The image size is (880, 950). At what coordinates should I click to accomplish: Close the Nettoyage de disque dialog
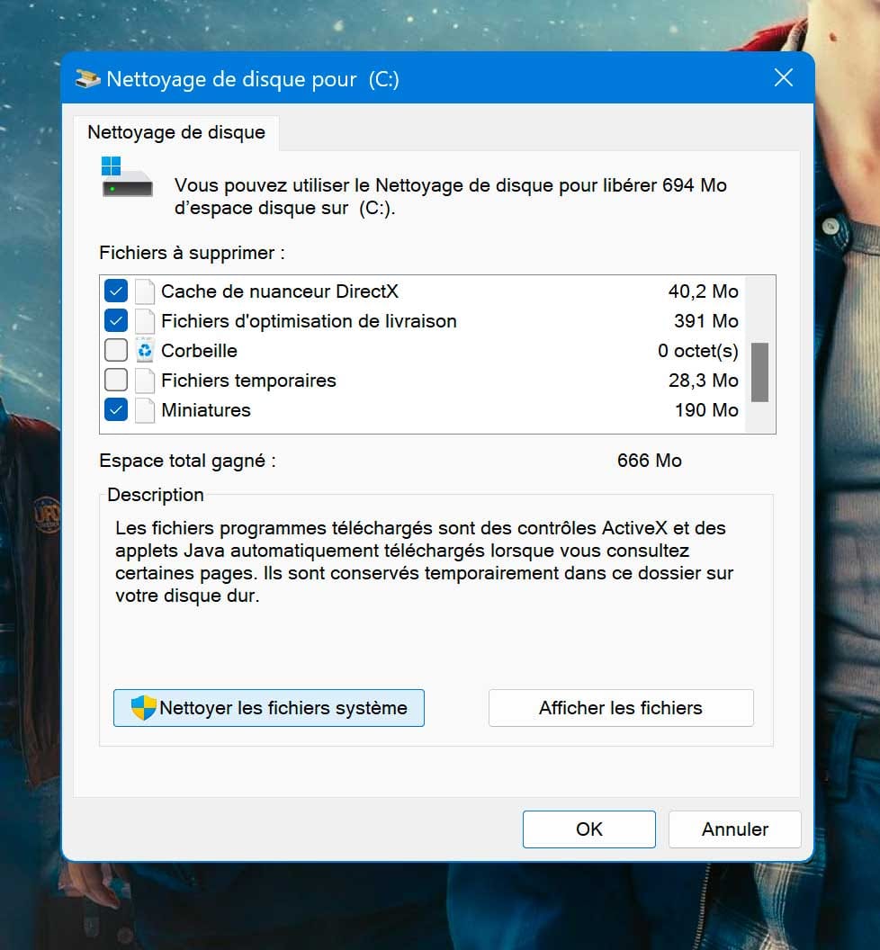[x=784, y=77]
